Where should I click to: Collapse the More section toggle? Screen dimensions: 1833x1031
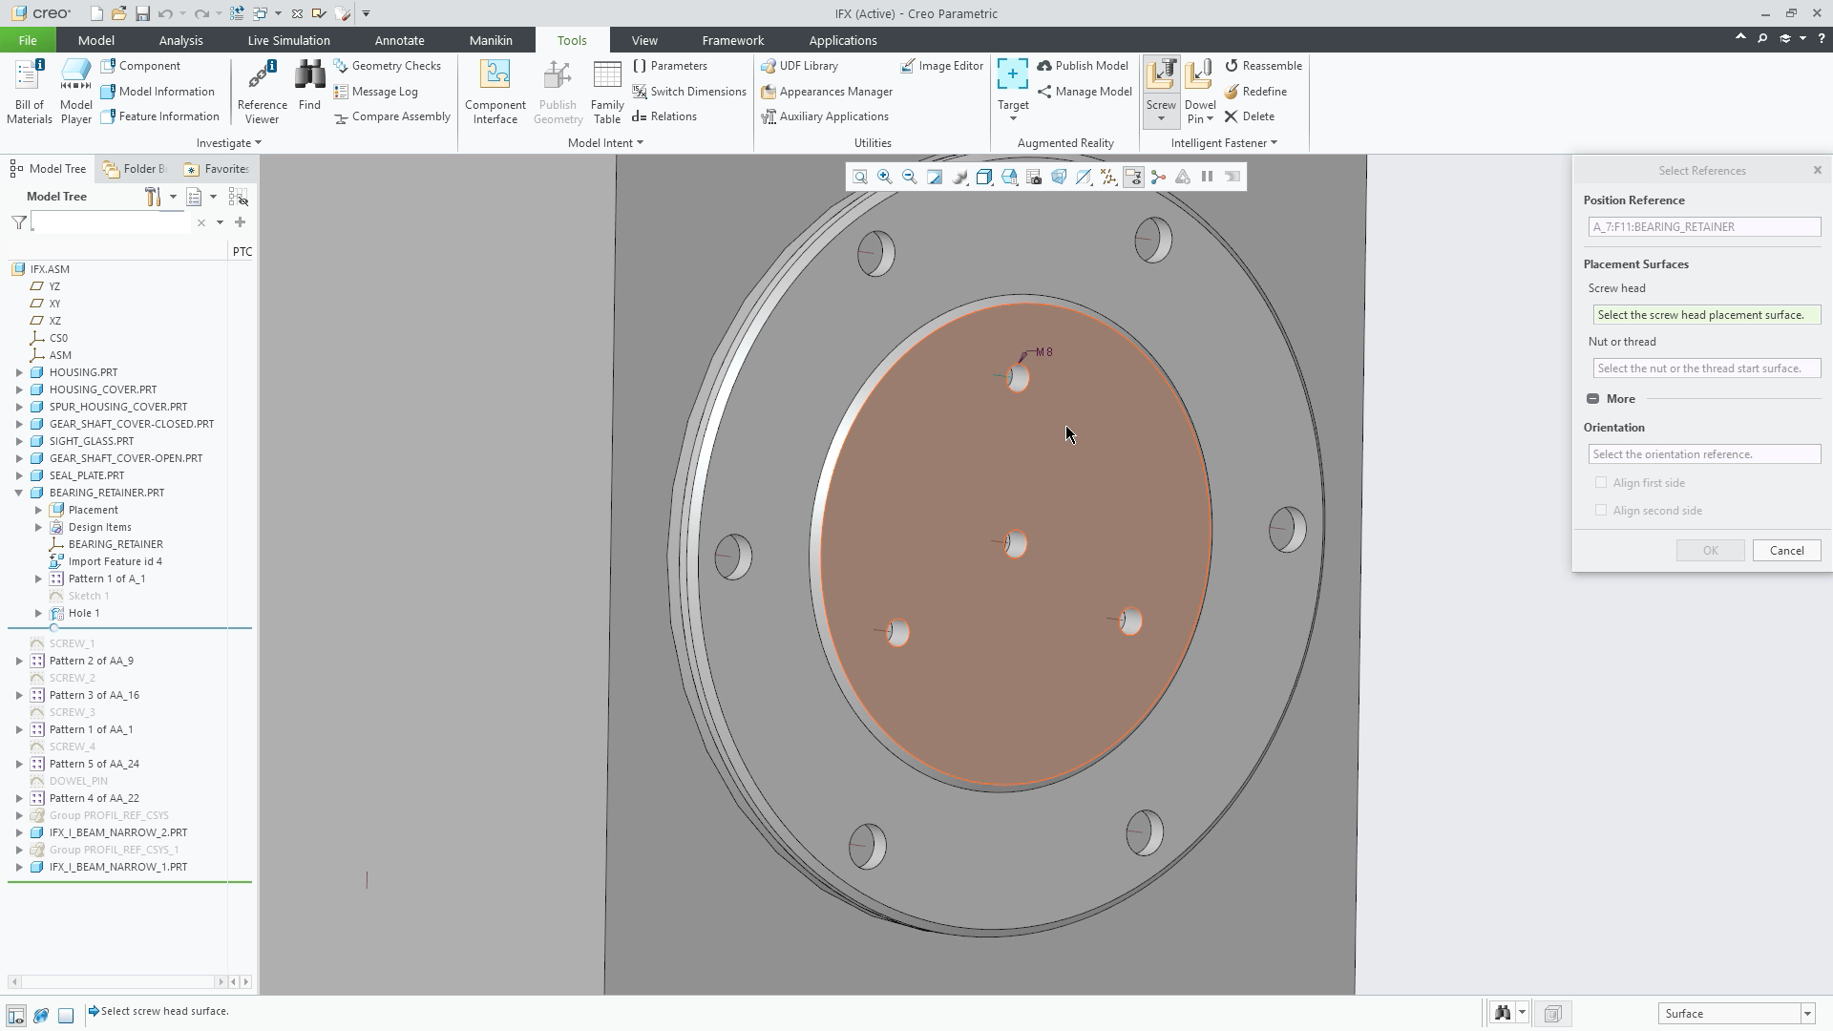[1592, 399]
